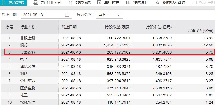Click the XLS file icon
This screenshot has width=215, height=105.
coord(36,2)
